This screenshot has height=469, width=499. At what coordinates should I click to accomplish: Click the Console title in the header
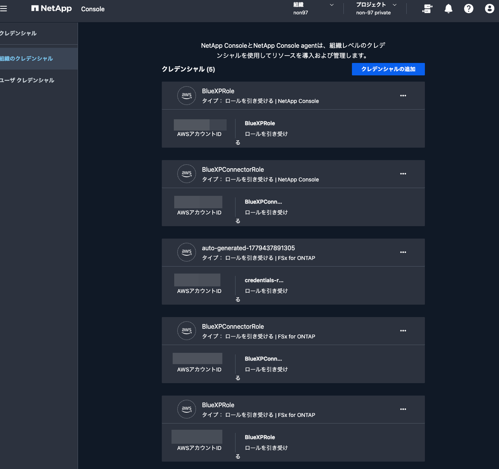click(x=93, y=9)
